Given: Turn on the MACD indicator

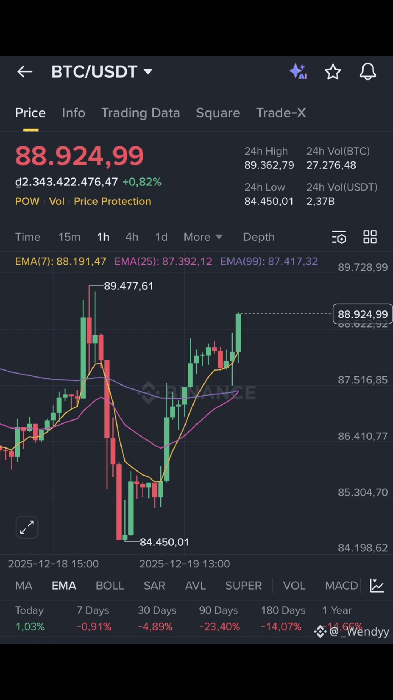Looking at the screenshot, I should [x=341, y=586].
